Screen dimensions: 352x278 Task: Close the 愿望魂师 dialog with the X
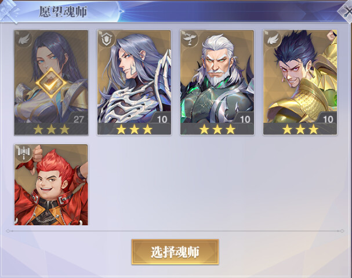point(346,12)
